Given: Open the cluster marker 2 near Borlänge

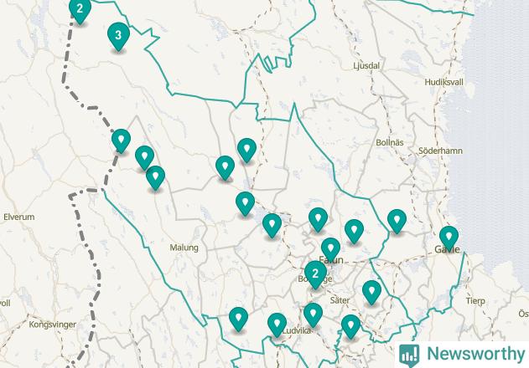Looking at the screenshot, I should pyautogui.click(x=315, y=274).
